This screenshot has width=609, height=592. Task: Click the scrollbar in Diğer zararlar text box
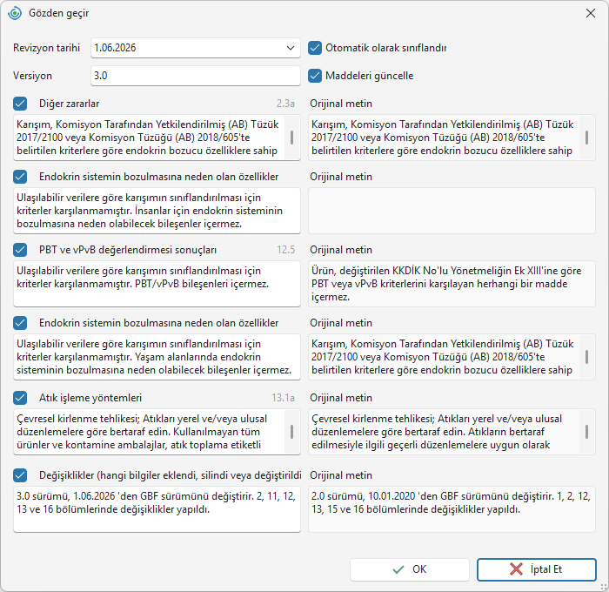pos(292,138)
